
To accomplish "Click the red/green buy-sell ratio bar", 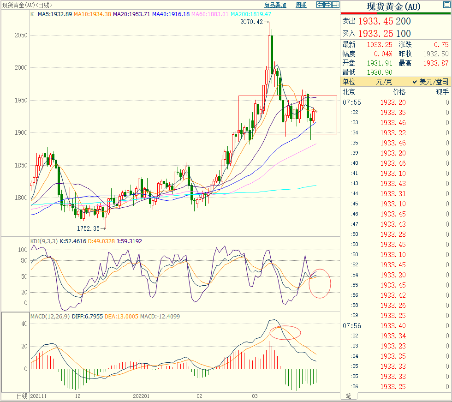I will pyautogui.click(x=396, y=14).
